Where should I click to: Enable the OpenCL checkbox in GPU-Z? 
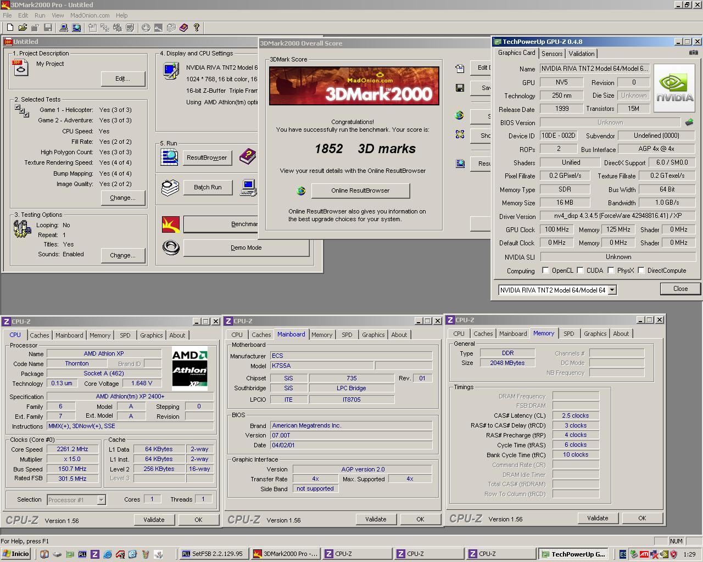click(x=545, y=271)
